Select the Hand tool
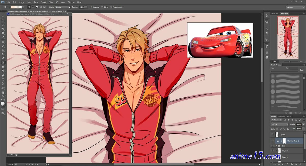The height and width of the screenshot is (166, 306). pyautogui.click(x=3, y=92)
